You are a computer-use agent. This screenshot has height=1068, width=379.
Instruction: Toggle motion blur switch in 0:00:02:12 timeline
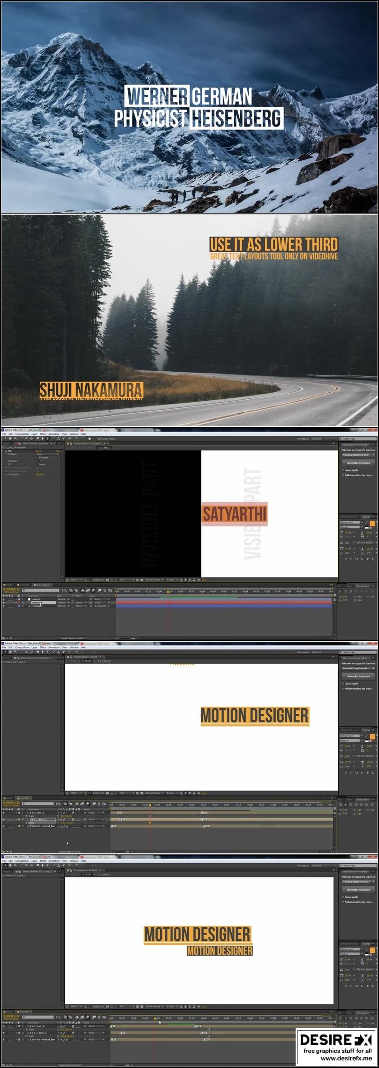[x=93, y=590]
